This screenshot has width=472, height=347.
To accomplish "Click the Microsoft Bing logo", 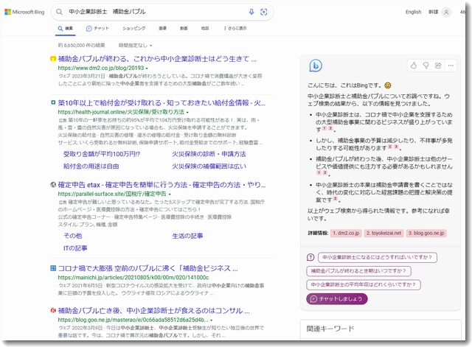I will 24,12.
